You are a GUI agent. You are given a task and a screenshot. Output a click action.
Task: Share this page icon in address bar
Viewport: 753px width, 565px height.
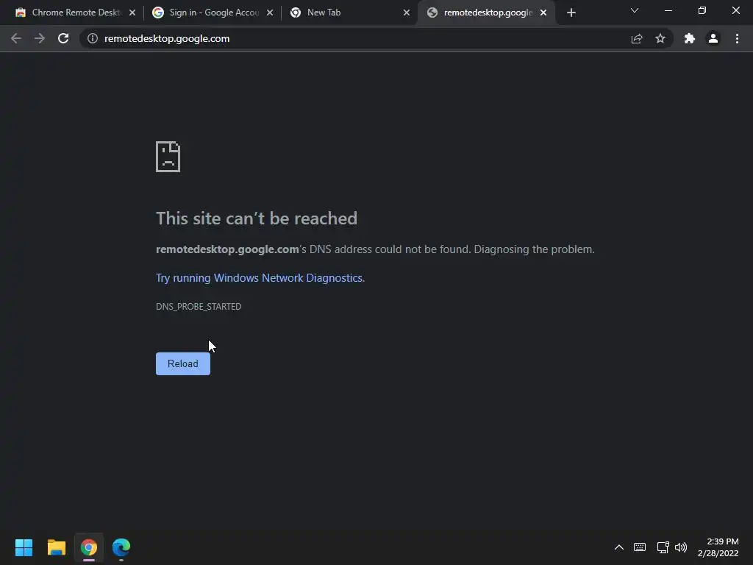[x=637, y=38]
